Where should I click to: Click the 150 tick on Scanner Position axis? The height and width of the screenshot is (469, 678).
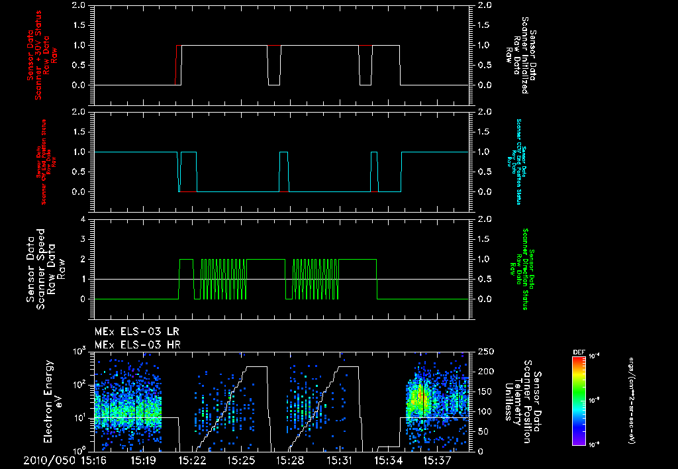pos(486,391)
